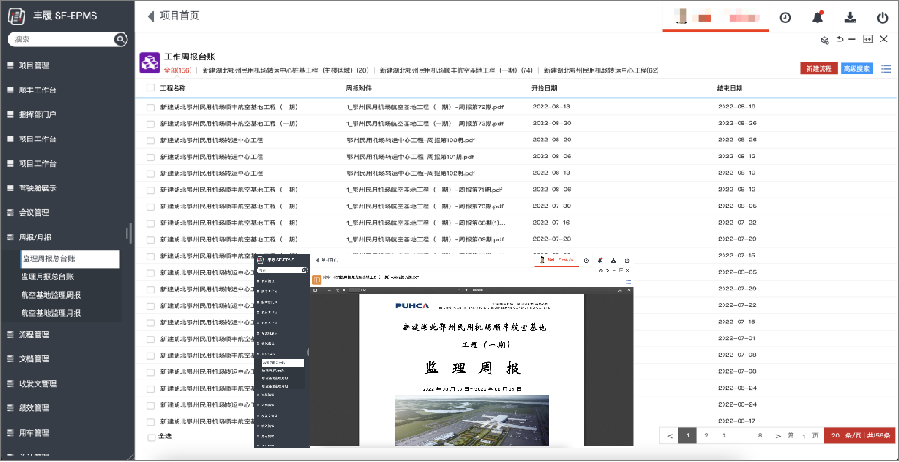Click the search magnifier icon in sidebar
This screenshot has height=462, width=899.
120,40
